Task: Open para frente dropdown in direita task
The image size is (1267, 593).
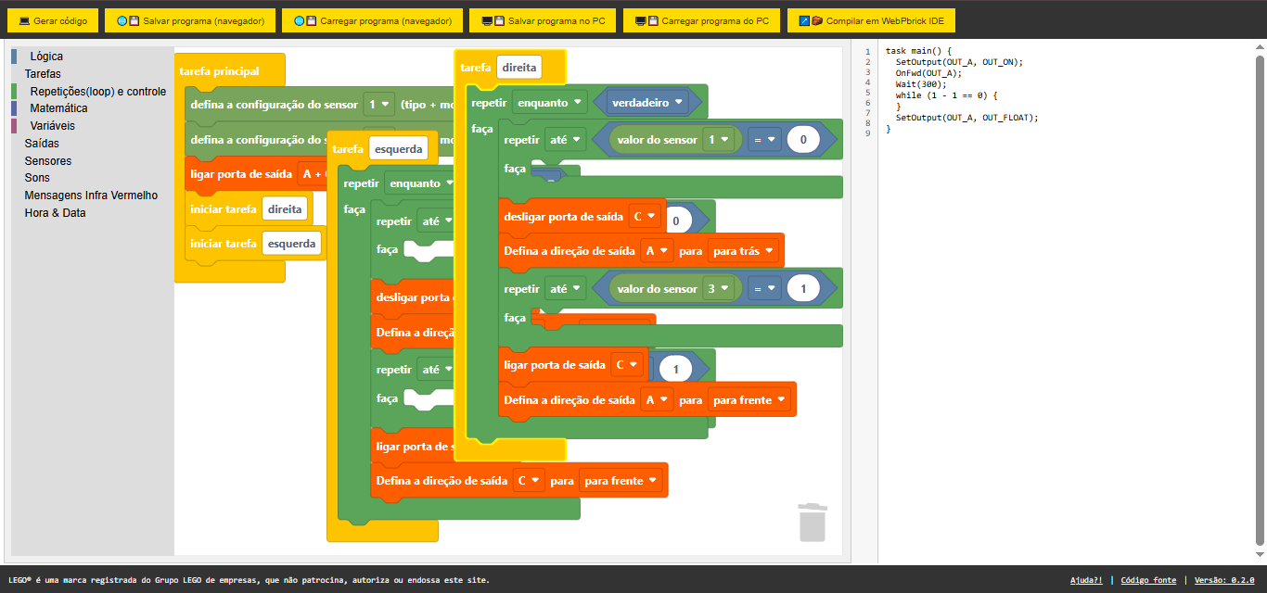Action: point(749,400)
